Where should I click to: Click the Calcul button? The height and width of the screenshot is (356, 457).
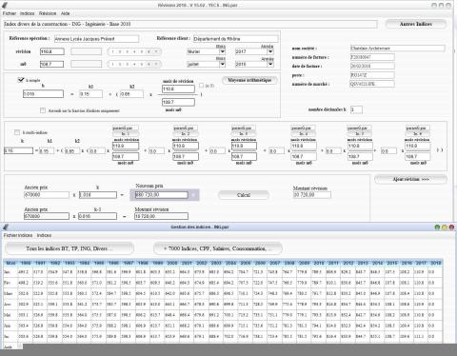coord(244,195)
